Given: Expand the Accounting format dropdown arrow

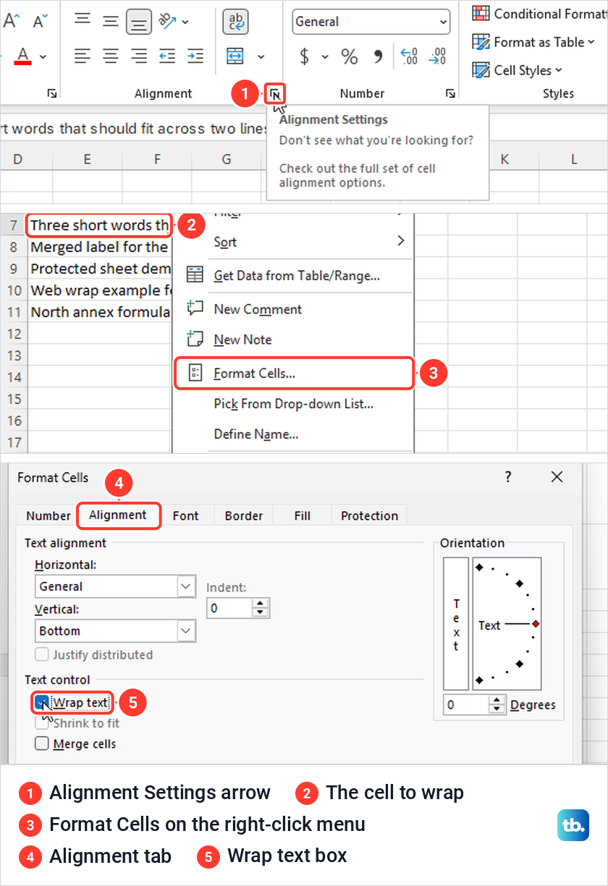Looking at the screenshot, I should tap(325, 56).
